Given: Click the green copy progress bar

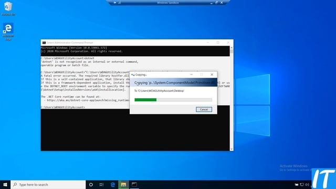Looking at the screenshot, I should (173, 100).
